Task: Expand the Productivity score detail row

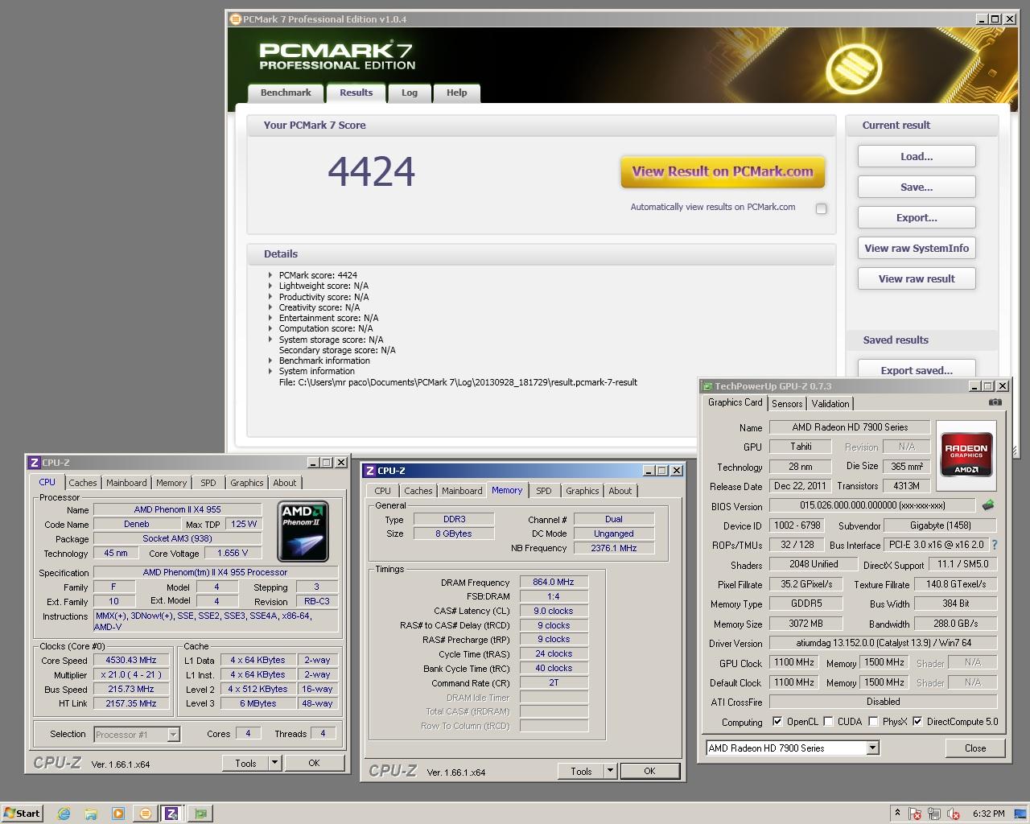Action: pyautogui.click(x=270, y=297)
